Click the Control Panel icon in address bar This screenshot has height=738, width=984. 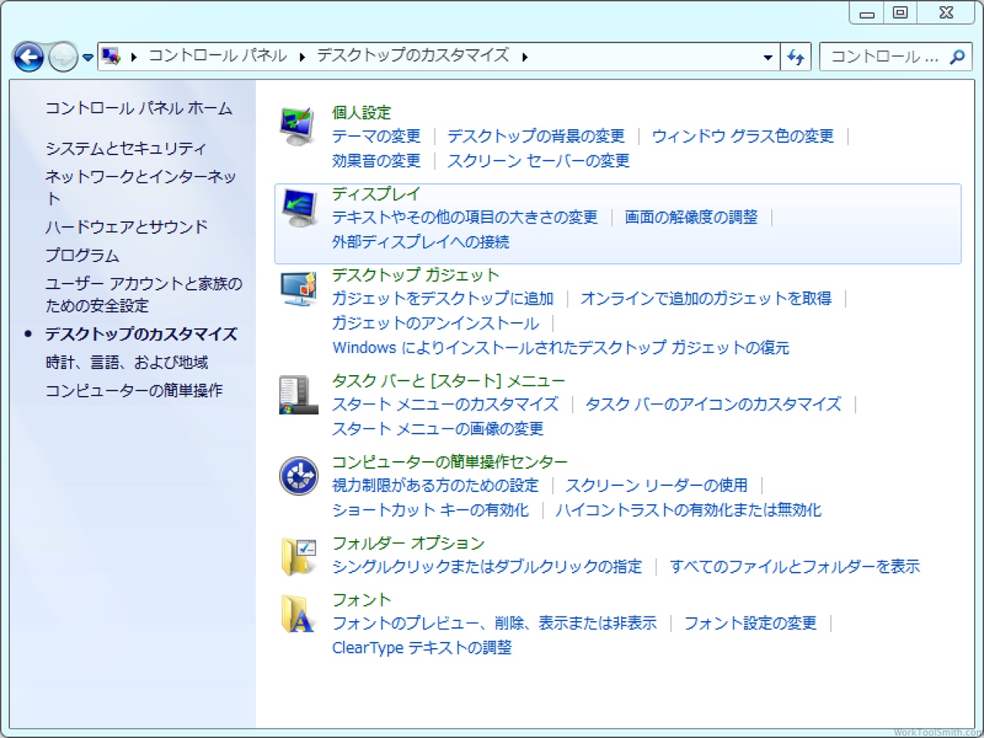click(x=111, y=56)
